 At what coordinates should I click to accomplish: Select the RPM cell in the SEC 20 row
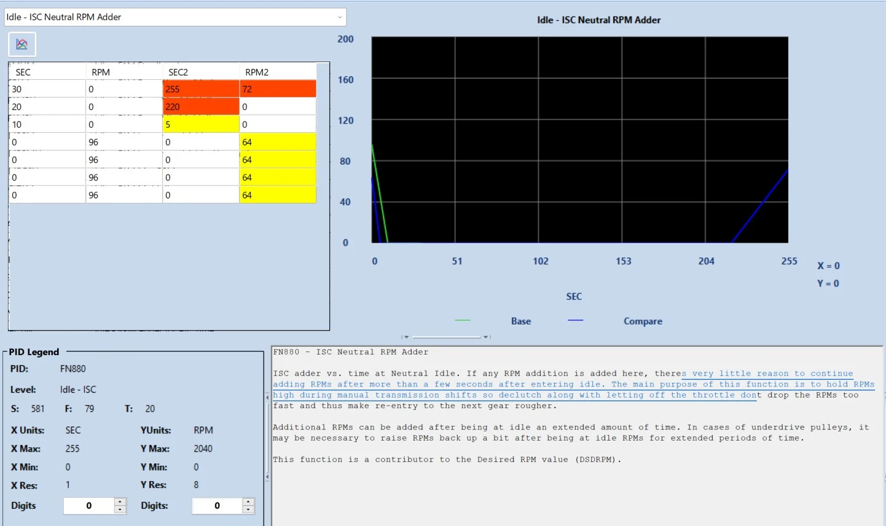pyautogui.click(x=124, y=107)
